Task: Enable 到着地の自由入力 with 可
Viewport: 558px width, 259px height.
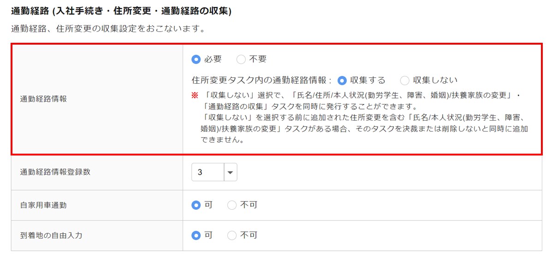Action: (x=196, y=236)
